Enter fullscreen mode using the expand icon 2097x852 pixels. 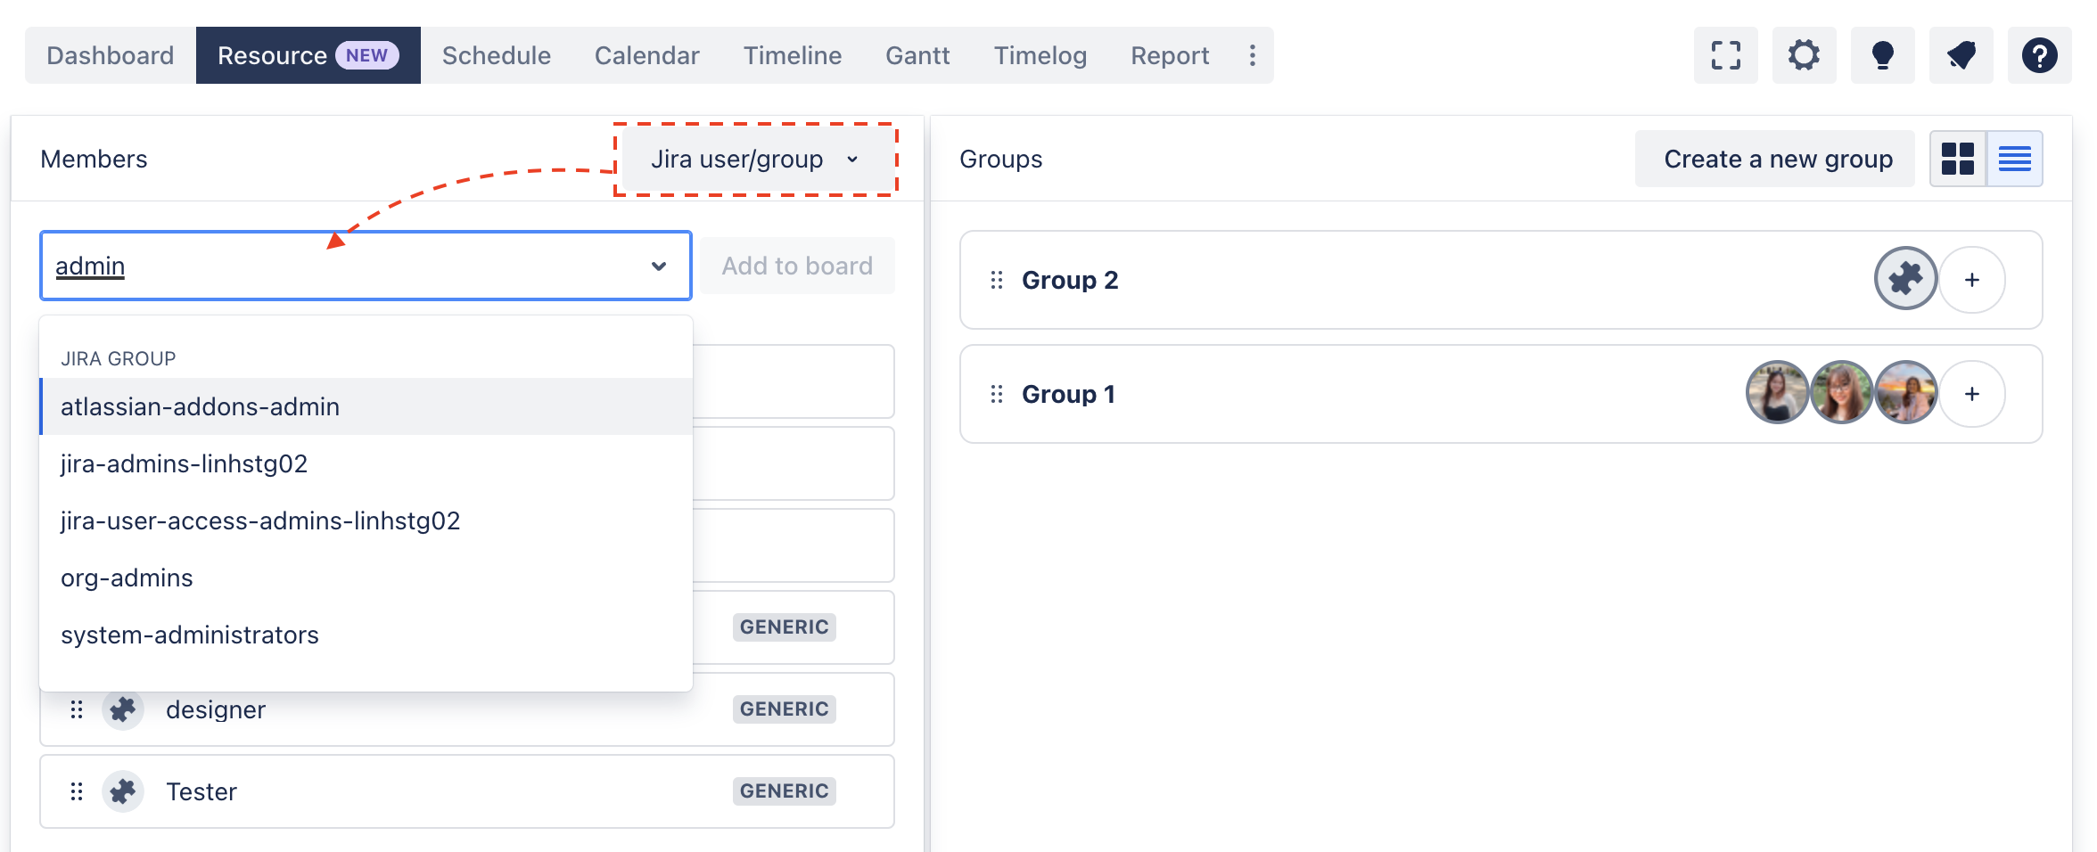1725,55
